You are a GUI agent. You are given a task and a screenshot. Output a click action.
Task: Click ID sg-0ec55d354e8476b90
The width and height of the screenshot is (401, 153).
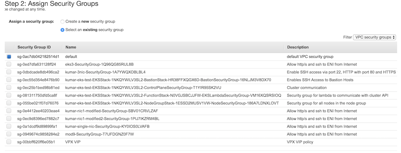click(x=38, y=80)
